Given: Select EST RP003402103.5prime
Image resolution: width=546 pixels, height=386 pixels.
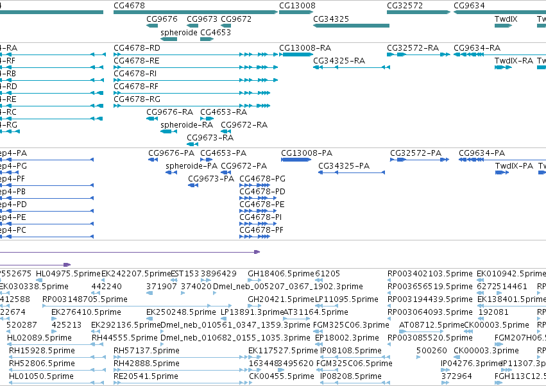Looking at the screenshot, I should 389,280.
